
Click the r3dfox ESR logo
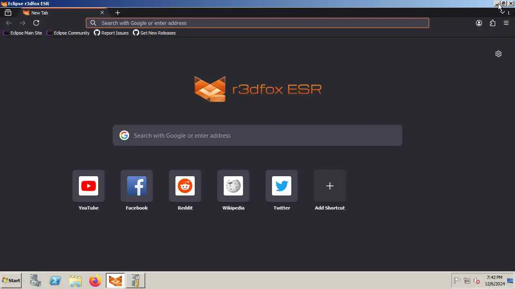[257, 89]
